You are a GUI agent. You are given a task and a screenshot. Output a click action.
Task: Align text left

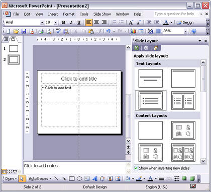(88, 22)
